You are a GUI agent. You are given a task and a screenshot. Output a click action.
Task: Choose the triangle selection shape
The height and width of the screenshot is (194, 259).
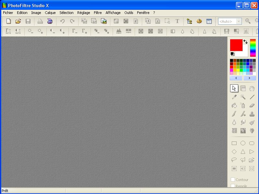[243, 152]
